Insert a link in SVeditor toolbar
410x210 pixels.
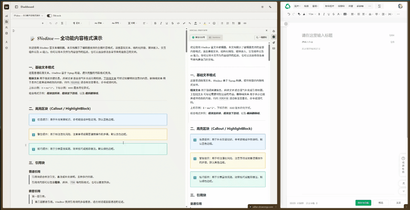pyautogui.click(x=245, y=23)
